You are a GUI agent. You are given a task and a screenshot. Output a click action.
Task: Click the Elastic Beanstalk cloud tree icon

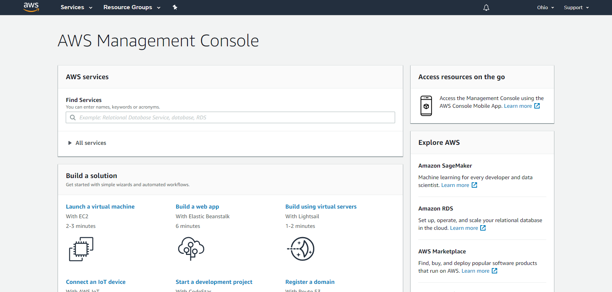tap(191, 249)
